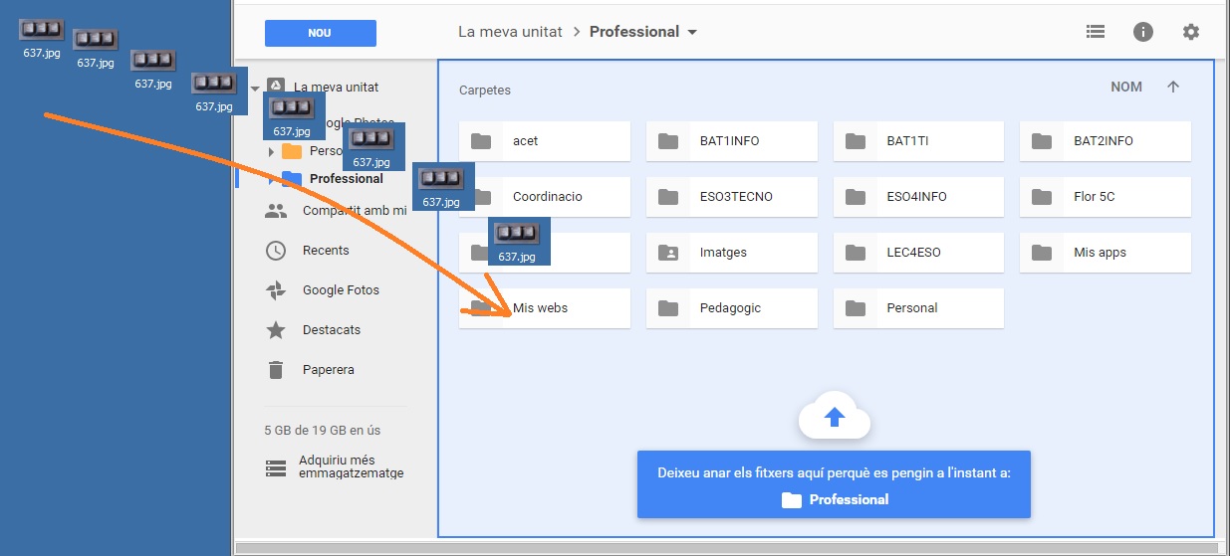
Task: Open the Mis apps folder
Action: [x=1106, y=253]
